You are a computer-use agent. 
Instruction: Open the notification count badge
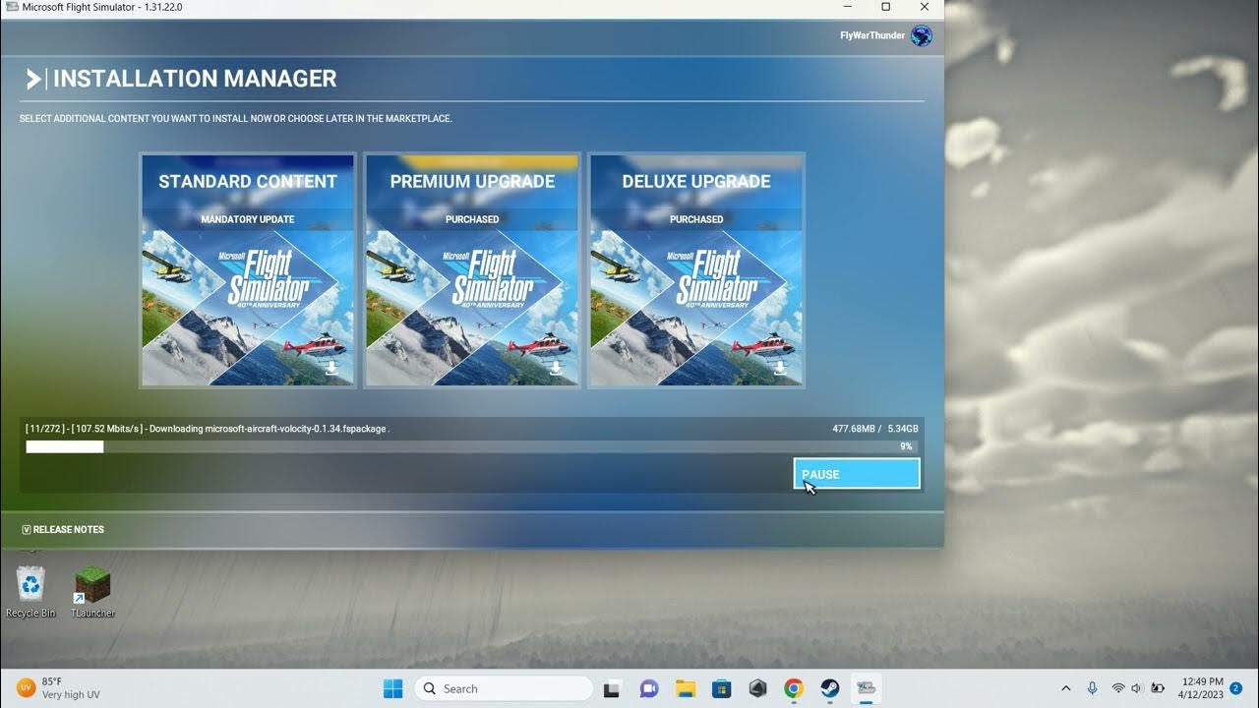1235,688
